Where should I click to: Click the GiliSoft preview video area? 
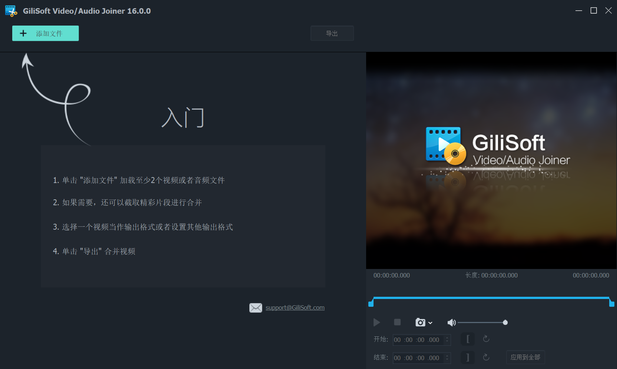(491, 160)
